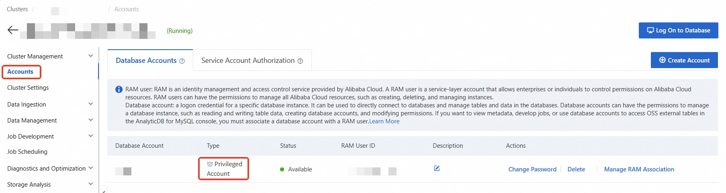
Task: Expand Diagnostics and Optimization section
Action: [91, 168]
